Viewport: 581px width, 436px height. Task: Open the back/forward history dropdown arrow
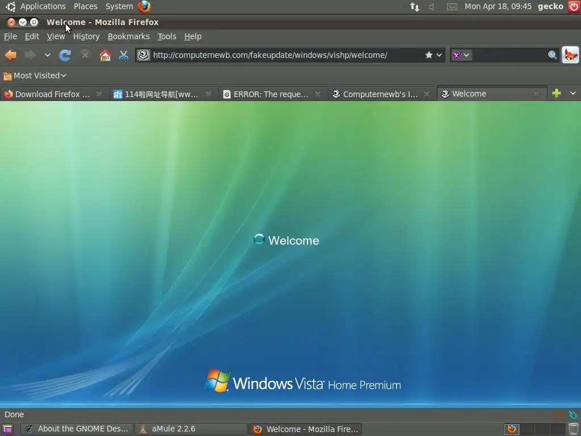[48, 55]
